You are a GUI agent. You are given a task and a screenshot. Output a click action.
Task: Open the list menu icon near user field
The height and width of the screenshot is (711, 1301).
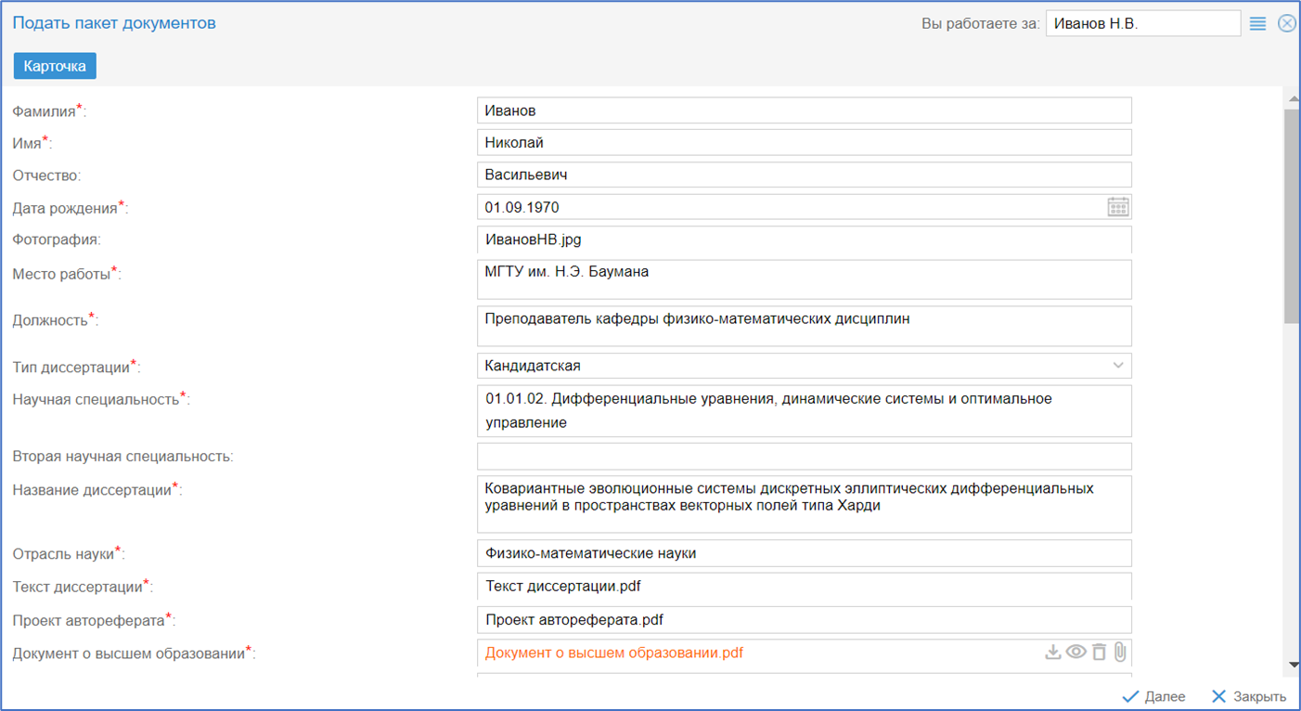click(x=1257, y=24)
